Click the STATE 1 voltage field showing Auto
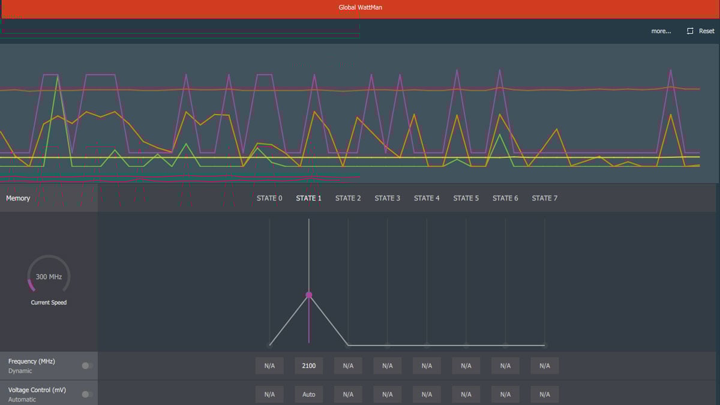 click(309, 394)
